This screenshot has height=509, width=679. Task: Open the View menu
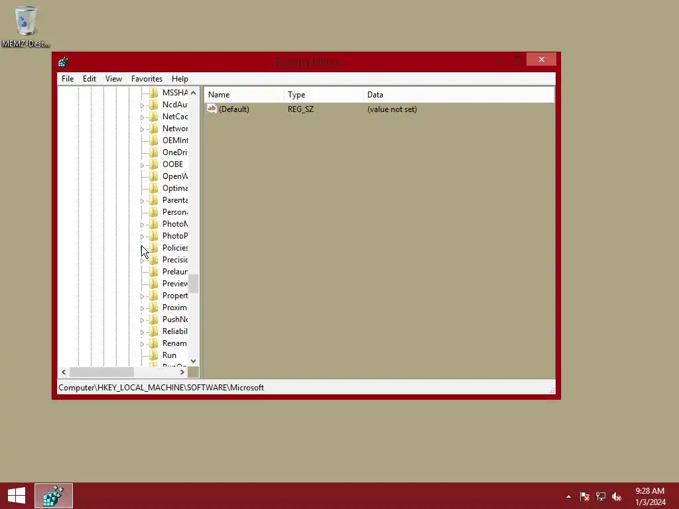[x=113, y=79]
